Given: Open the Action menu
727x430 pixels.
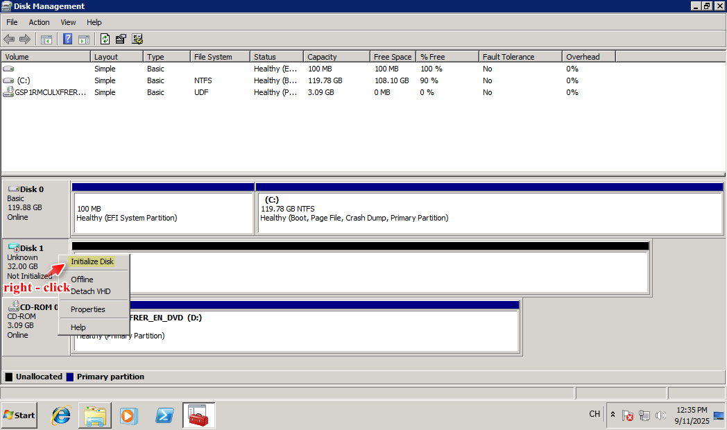Looking at the screenshot, I should pyautogui.click(x=39, y=22).
